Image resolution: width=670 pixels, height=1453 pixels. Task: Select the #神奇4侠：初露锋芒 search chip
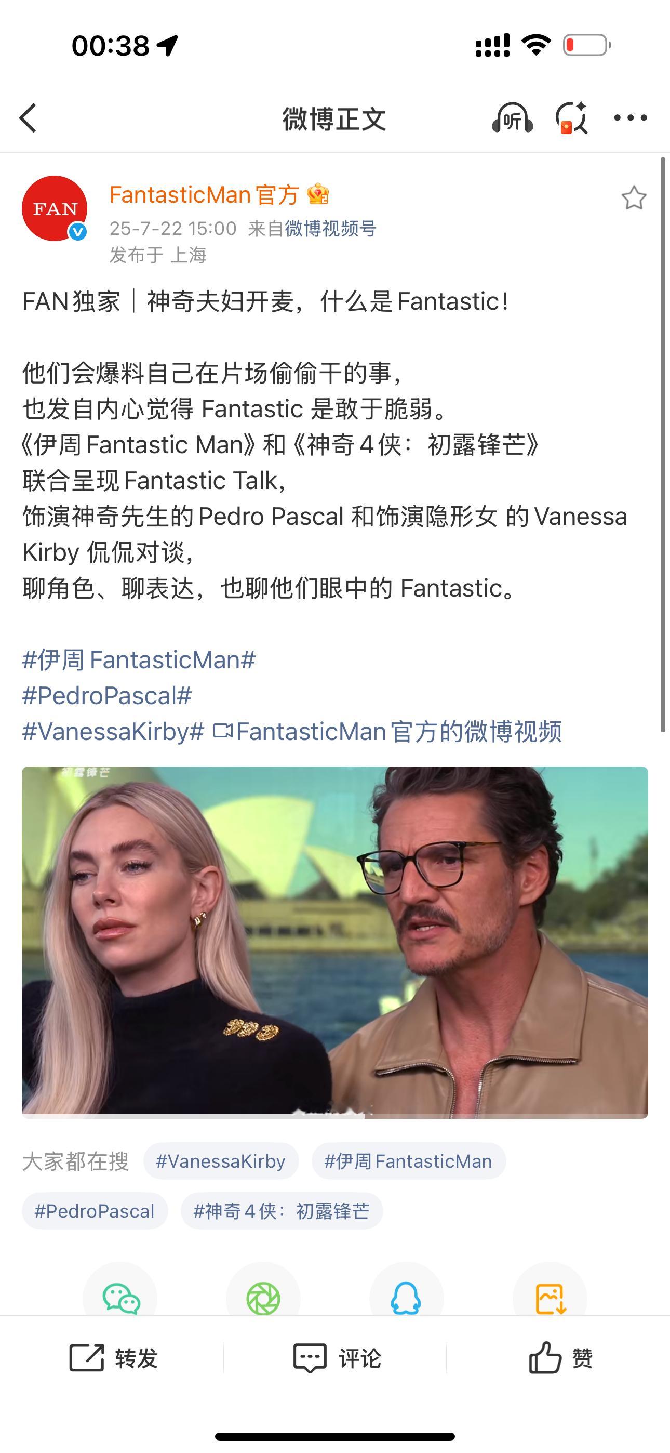click(282, 1211)
